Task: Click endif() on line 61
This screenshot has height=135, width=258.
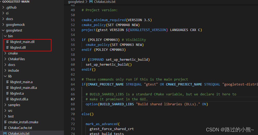Action: (88, 69)
